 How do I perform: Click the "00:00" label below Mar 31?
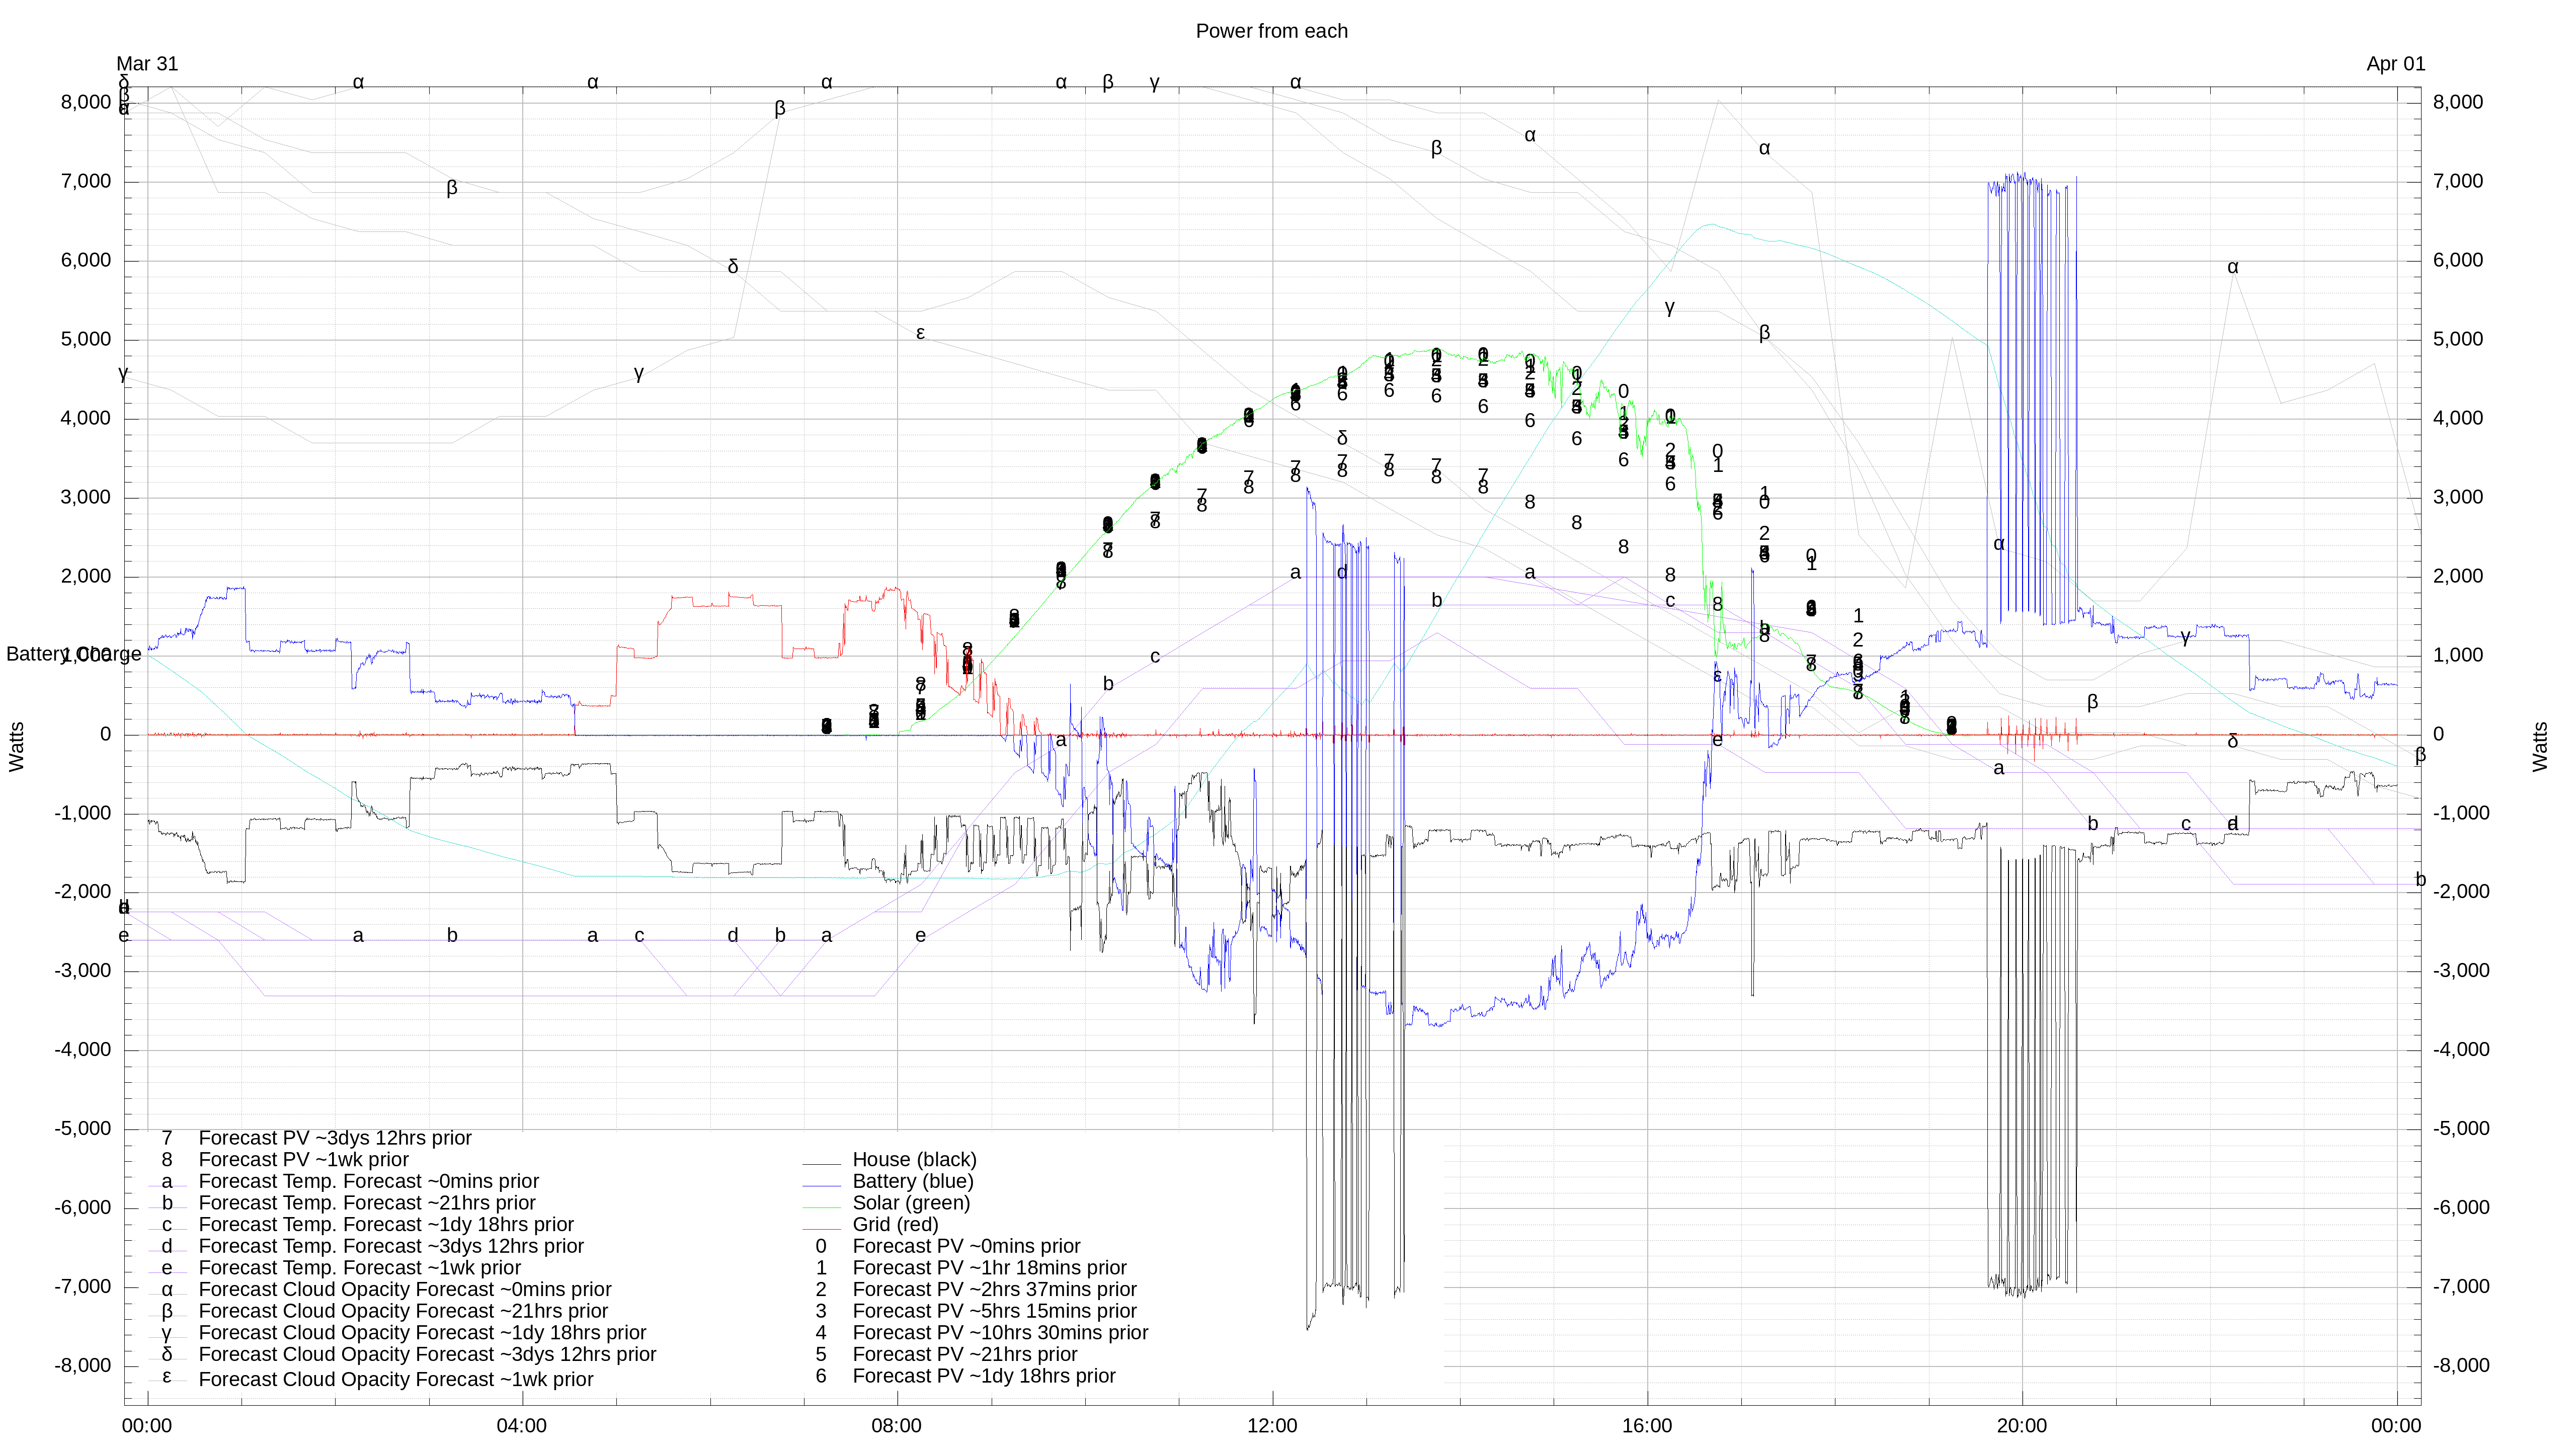[x=147, y=1426]
